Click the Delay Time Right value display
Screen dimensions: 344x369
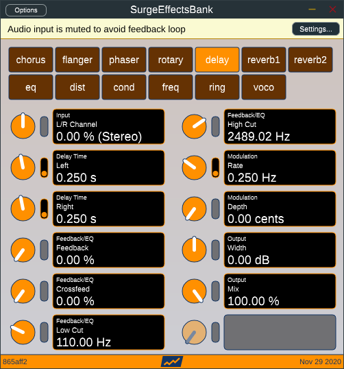[108, 209]
